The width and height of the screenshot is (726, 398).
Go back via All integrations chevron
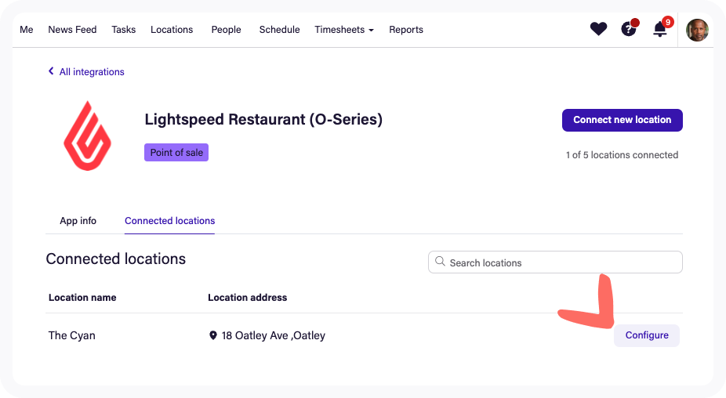click(x=51, y=71)
